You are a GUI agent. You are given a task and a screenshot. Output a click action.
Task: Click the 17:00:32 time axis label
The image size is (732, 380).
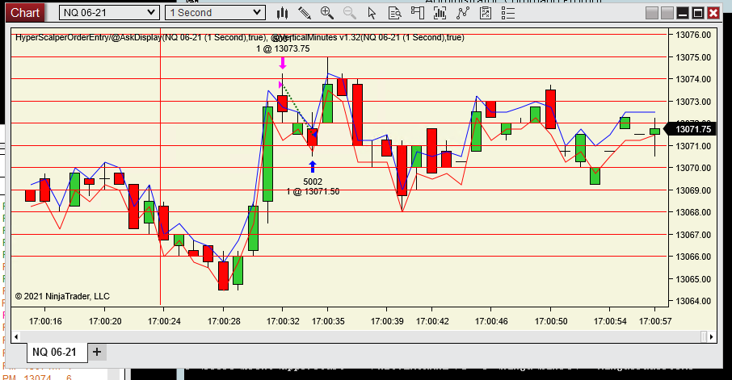click(x=283, y=321)
